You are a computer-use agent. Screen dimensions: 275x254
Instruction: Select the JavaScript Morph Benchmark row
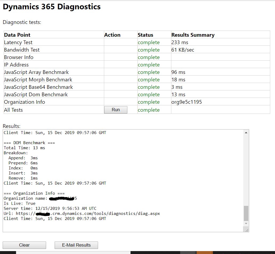coord(38,80)
